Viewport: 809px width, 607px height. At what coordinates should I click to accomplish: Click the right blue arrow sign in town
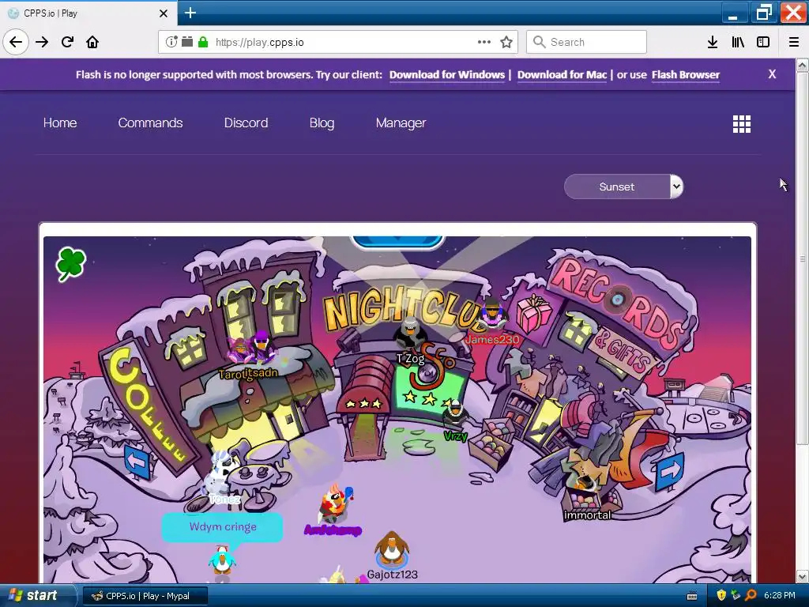click(670, 471)
